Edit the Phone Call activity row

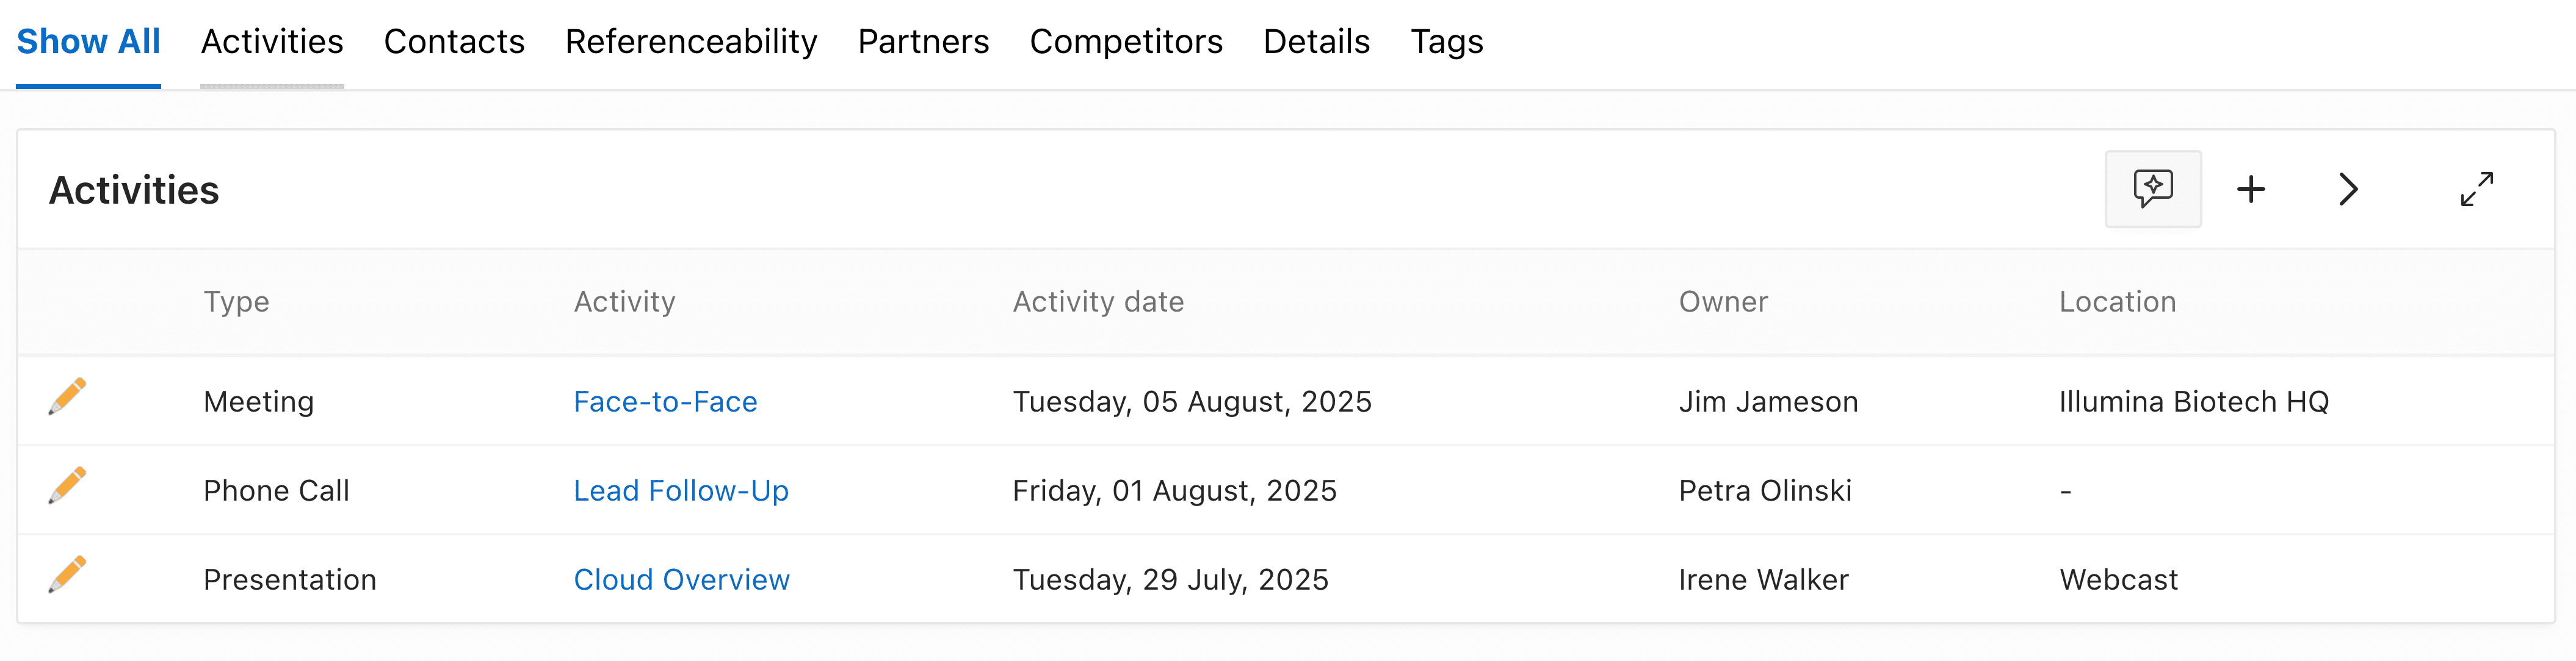coord(67,485)
